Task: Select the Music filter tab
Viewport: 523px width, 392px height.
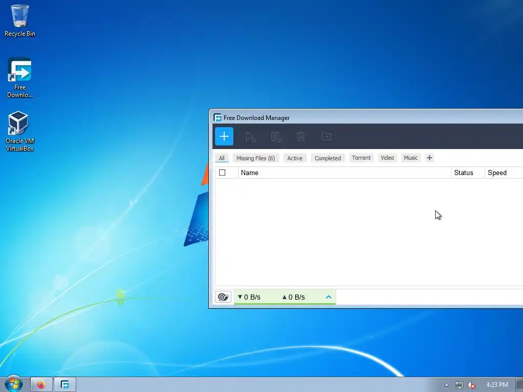Action: [411, 158]
